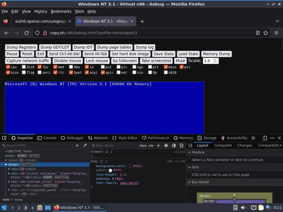Open the History menu
This screenshot has width=283, height=212.
pos(41,11)
